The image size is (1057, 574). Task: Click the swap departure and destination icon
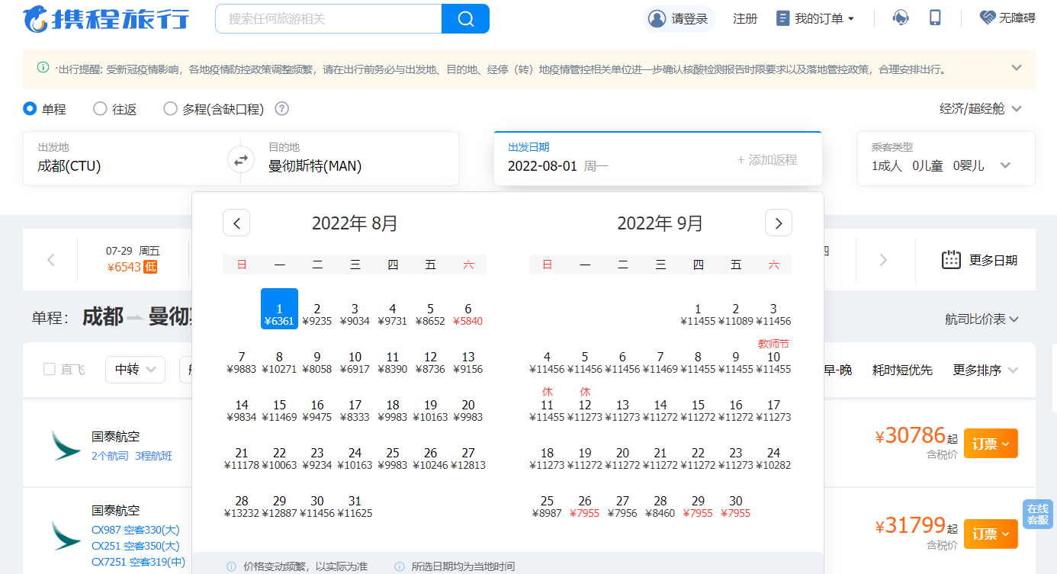coord(240,160)
